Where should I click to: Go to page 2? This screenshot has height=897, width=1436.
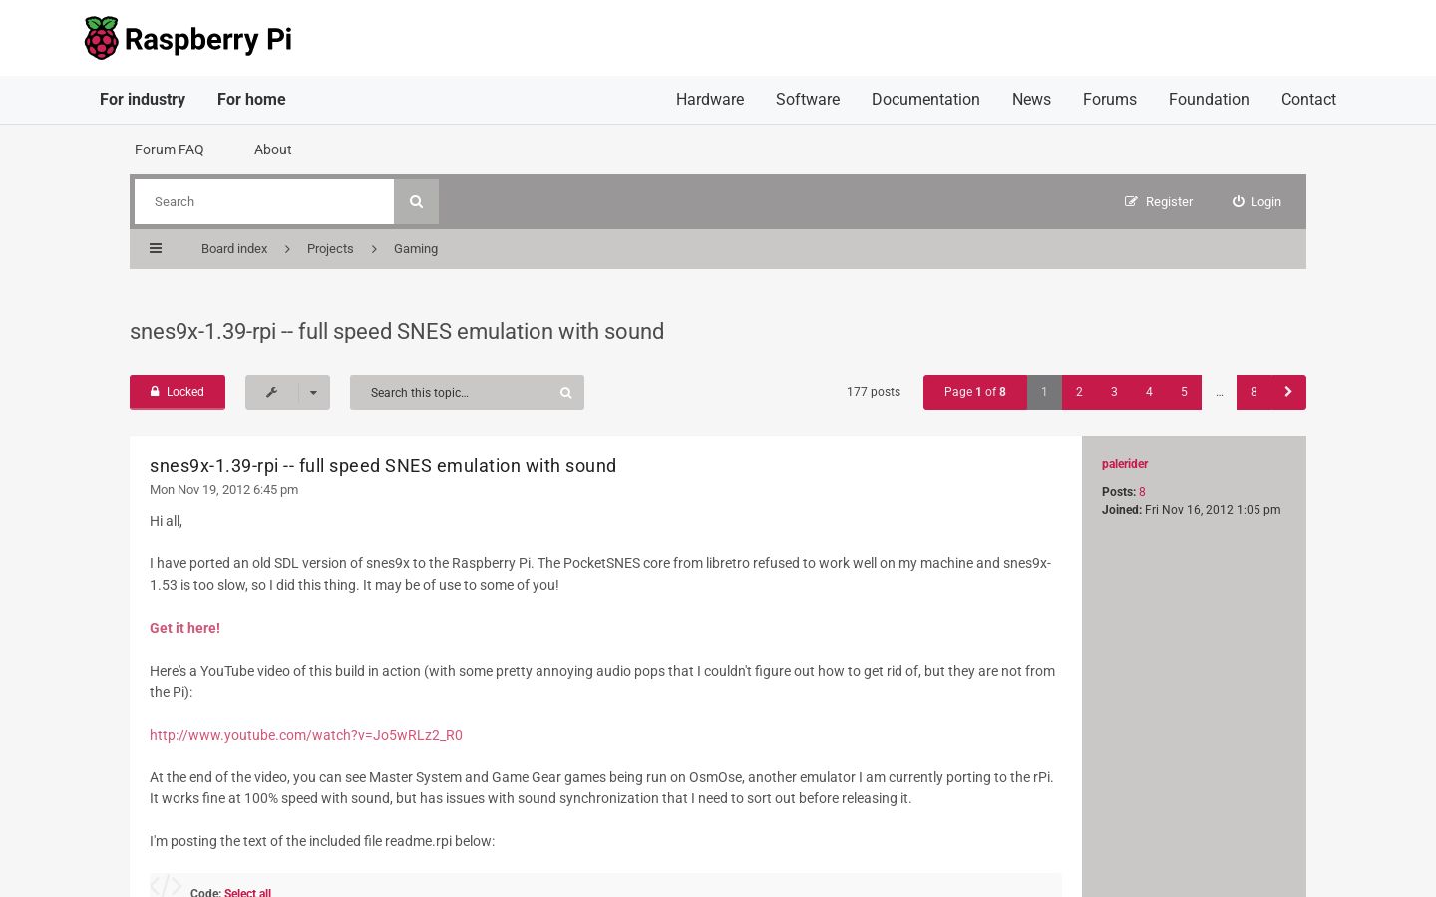pos(1079,392)
